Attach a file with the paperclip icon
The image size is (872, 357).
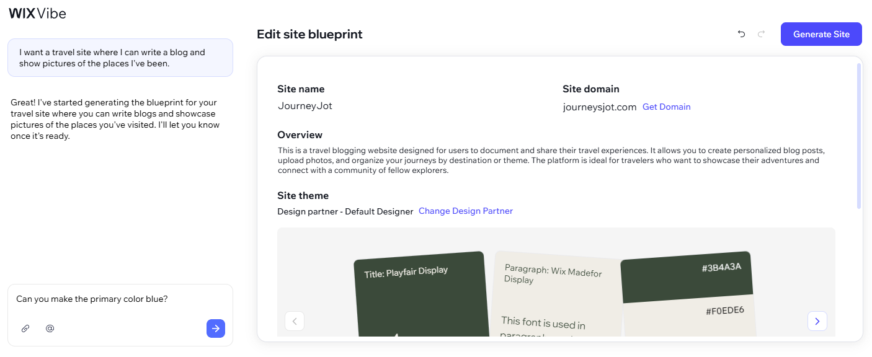pos(25,328)
